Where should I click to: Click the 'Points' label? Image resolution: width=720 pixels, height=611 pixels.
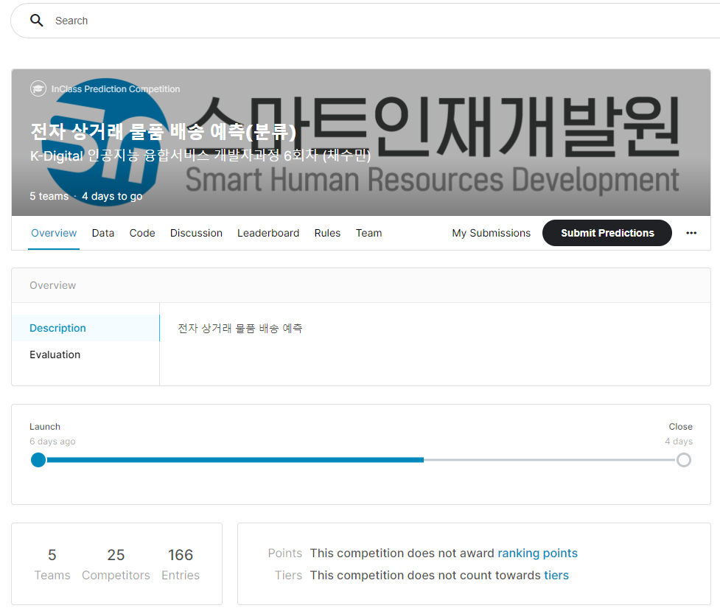coord(285,553)
